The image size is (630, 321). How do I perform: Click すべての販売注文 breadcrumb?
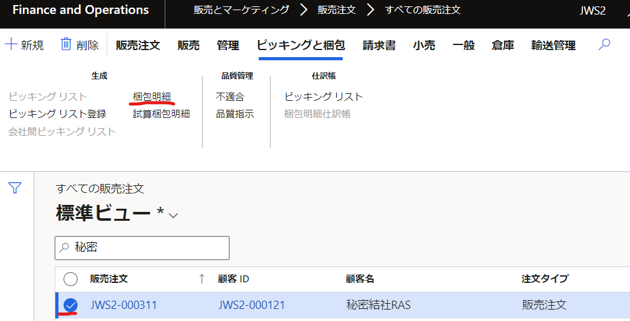click(x=423, y=10)
